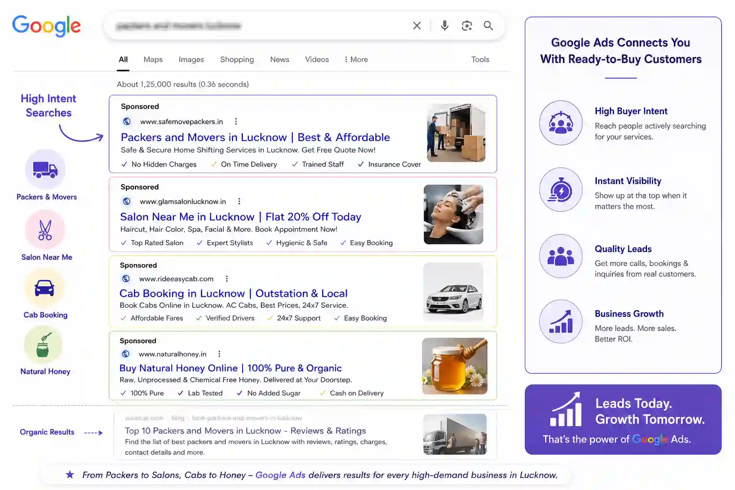Select the All results tab
Screen dimensions: 735x490
pos(123,59)
